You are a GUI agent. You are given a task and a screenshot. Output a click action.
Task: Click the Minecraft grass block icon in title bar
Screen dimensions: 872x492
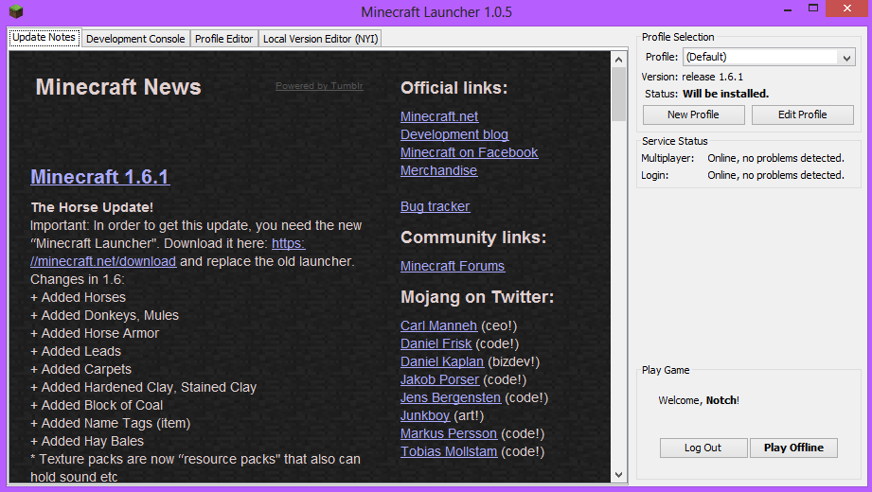(16, 11)
